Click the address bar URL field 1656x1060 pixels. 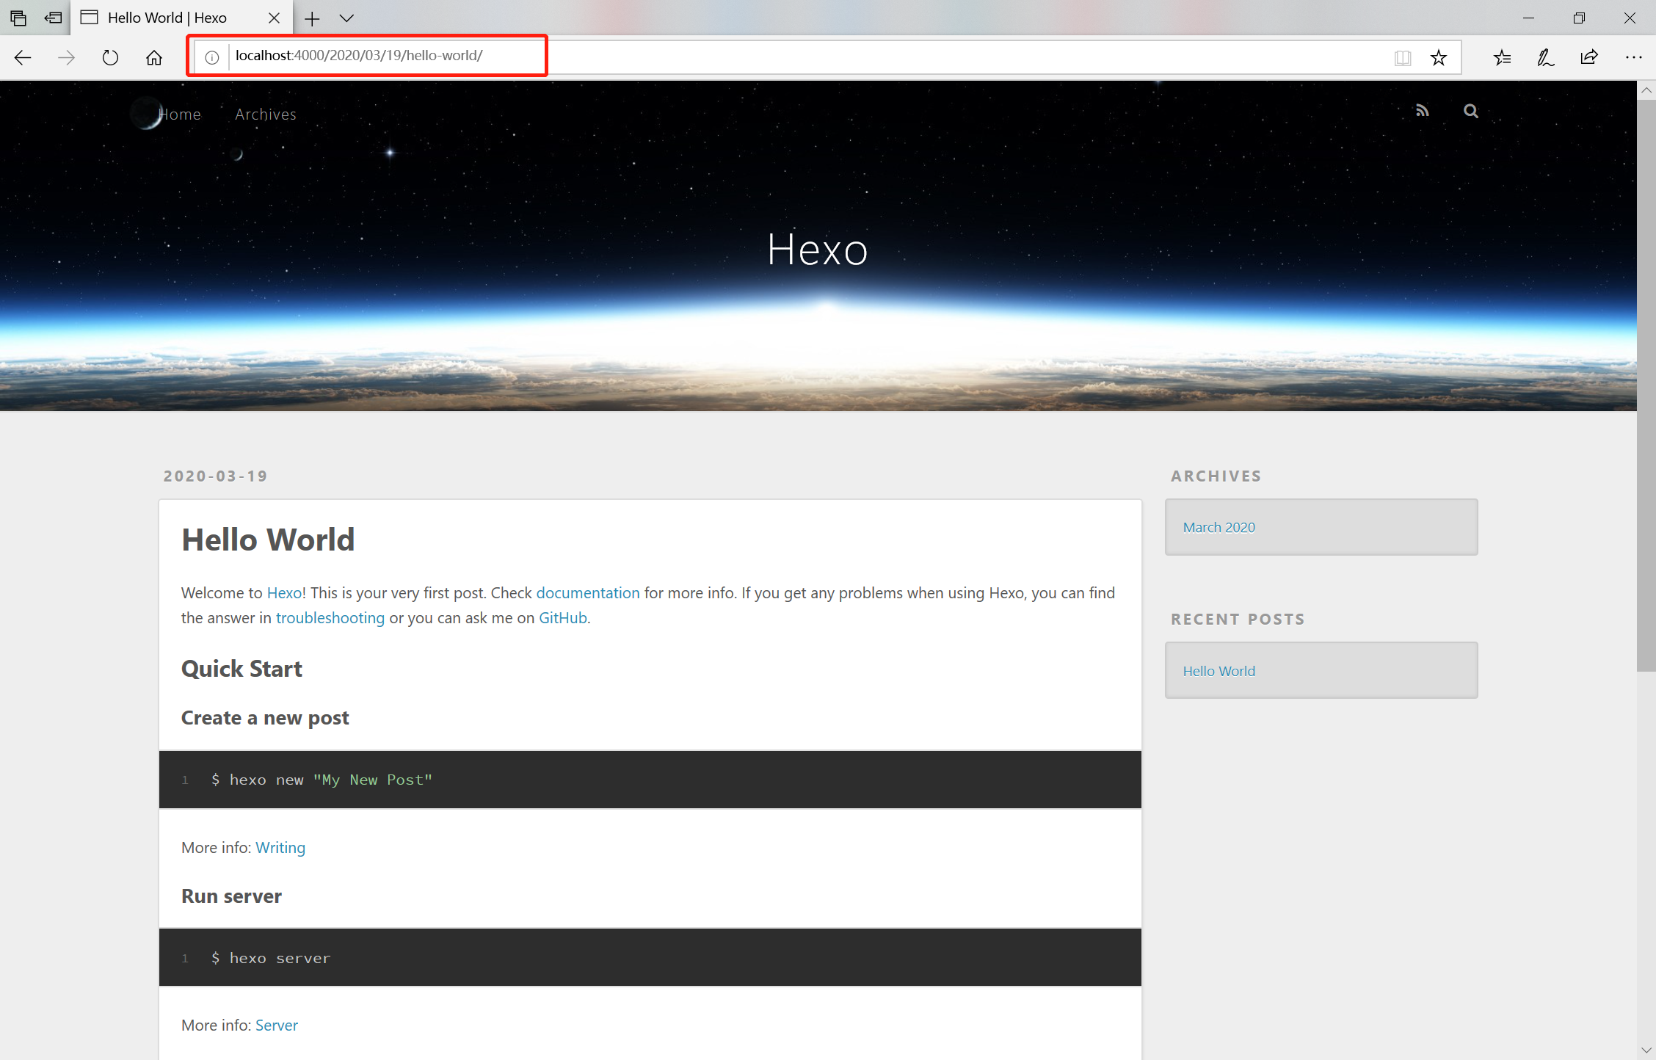pyautogui.click(x=734, y=56)
